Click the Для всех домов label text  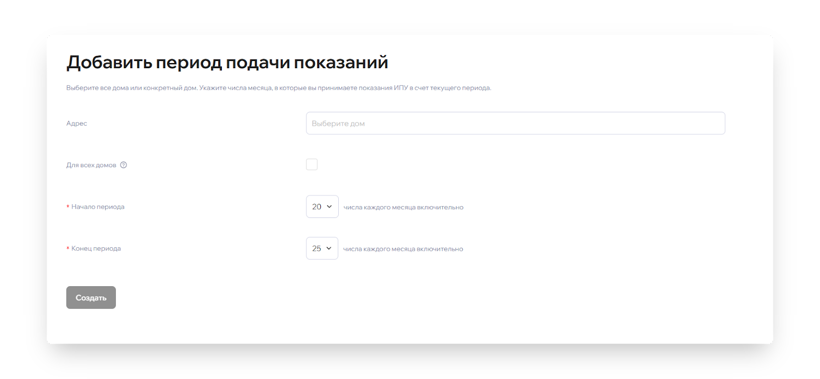pyautogui.click(x=91, y=165)
